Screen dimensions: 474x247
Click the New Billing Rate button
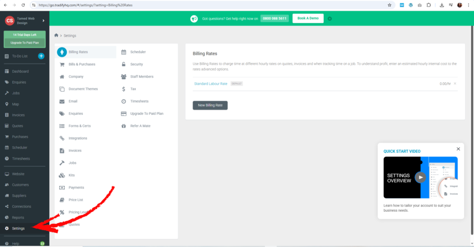(210, 105)
